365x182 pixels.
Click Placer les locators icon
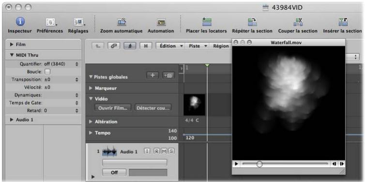(207, 22)
